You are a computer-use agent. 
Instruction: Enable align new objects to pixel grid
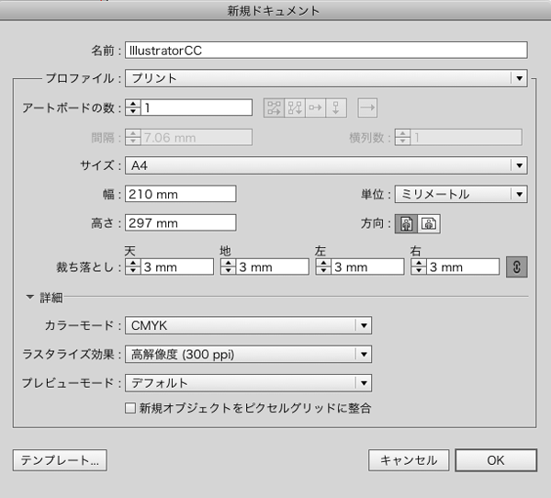click(129, 407)
